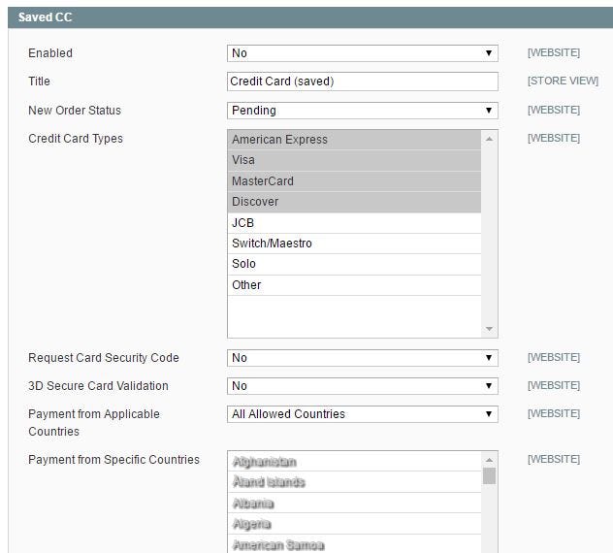Image resolution: width=613 pixels, height=553 pixels.
Task: Select Discover in Credit Card Types
Action: tap(354, 202)
